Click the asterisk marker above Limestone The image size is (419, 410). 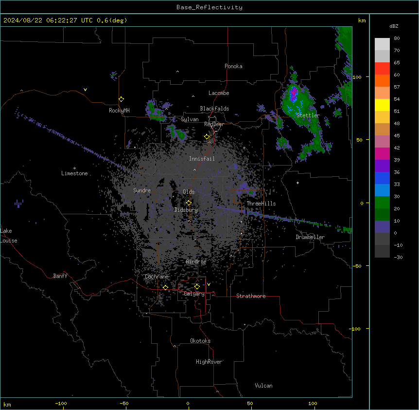74,168
